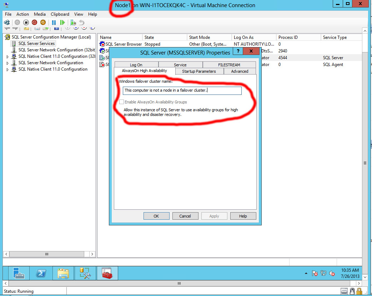Send Ctrl+Alt+Delete to the virtual machine

pos(6,22)
